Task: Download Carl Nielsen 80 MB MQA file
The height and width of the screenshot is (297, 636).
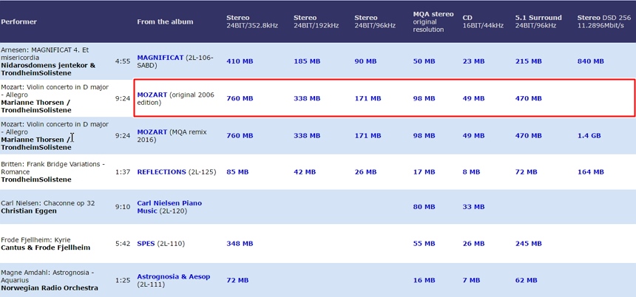Action: pos(424,207)
